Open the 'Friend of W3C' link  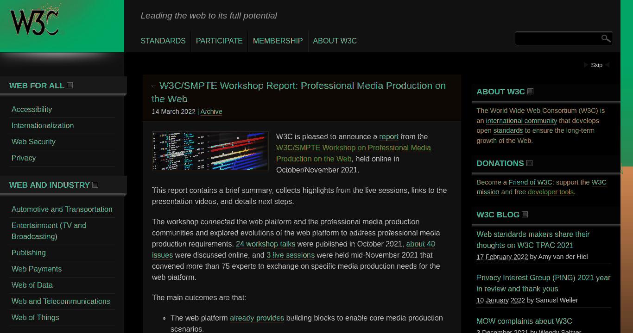tap(531, 182)
